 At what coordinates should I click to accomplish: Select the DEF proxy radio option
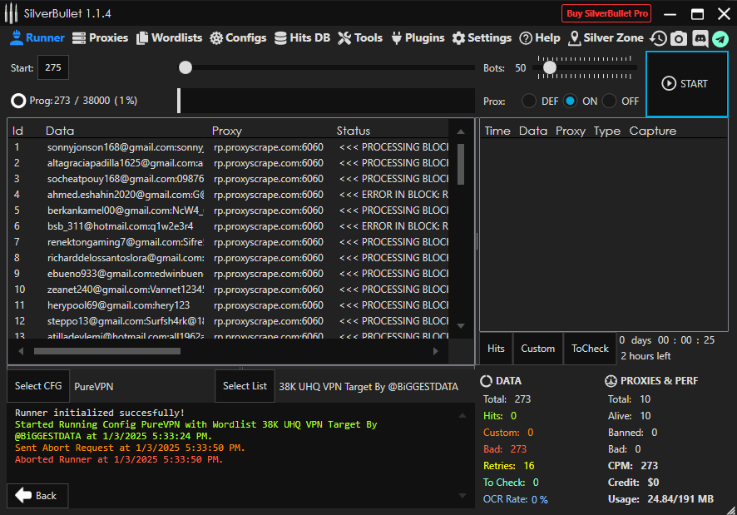point(529,101)
